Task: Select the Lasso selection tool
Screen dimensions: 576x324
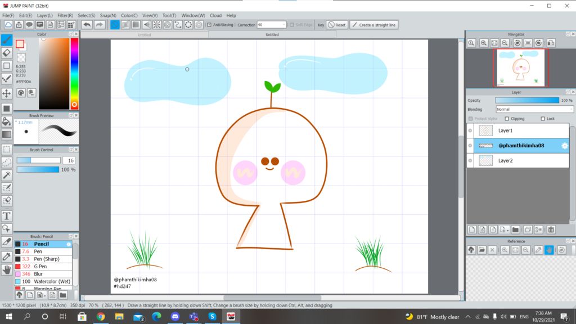Action: click(7, 162)
